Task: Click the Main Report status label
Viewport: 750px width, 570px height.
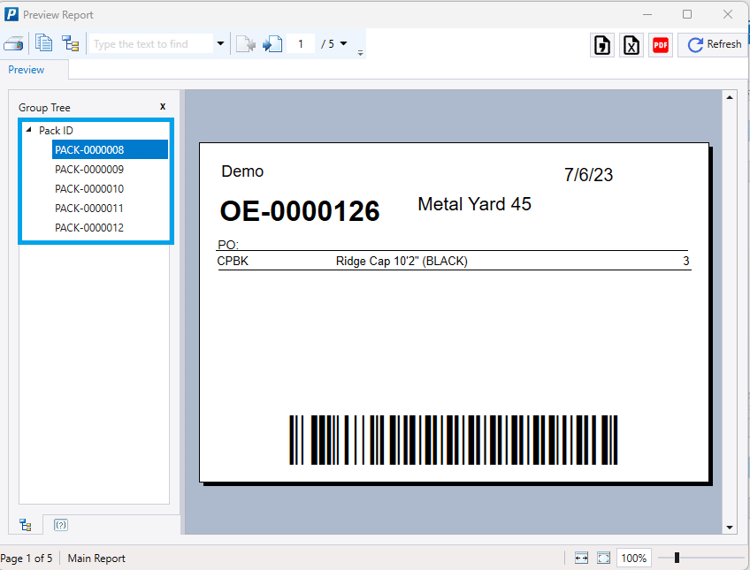Action: tap(96, 558)
